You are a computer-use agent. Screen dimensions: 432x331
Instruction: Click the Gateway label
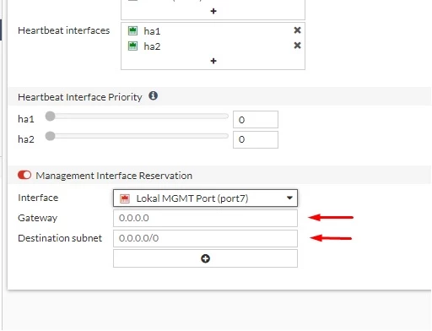(37, 218)
